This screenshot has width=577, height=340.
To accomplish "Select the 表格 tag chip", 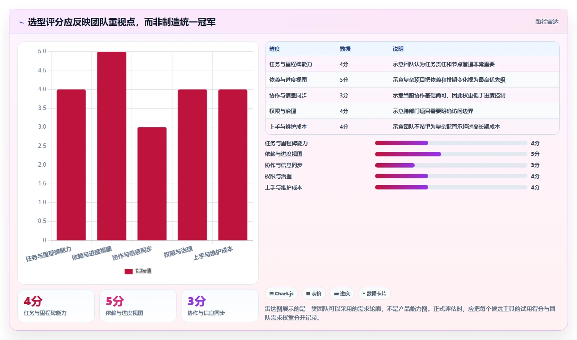I will pos(314,294).
